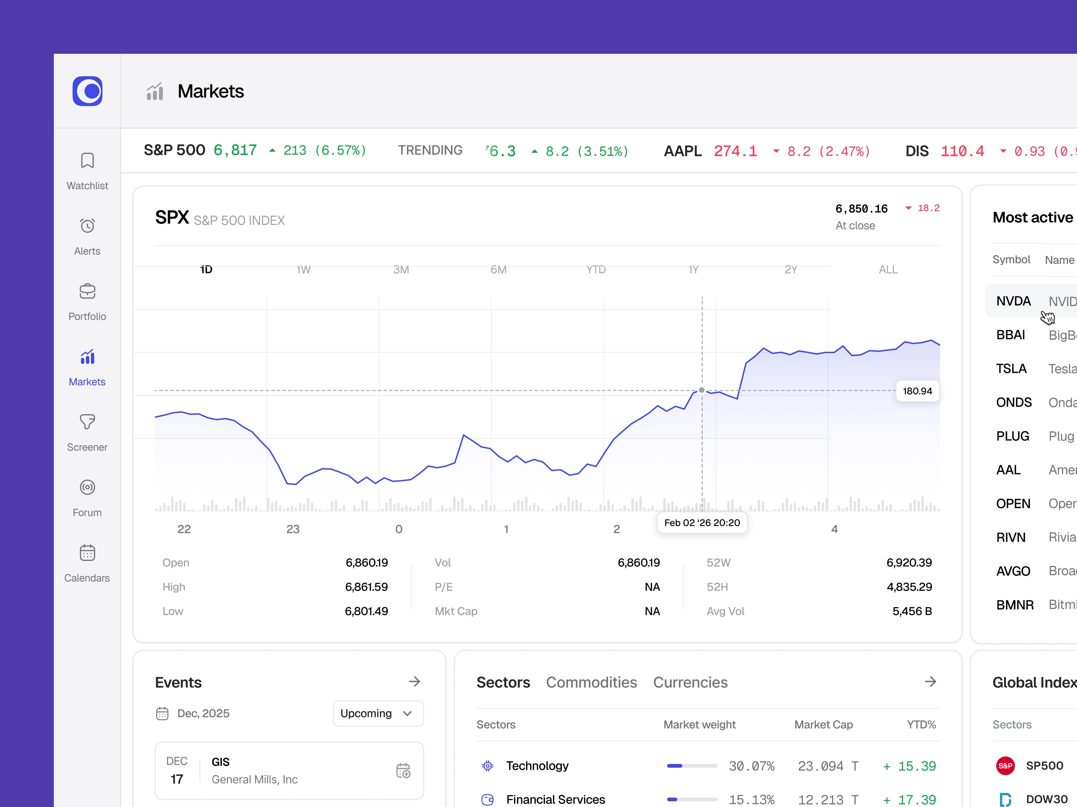Click the Markets header chart icon
Viewport: 1077px width, 807px height.
(155, 91)
